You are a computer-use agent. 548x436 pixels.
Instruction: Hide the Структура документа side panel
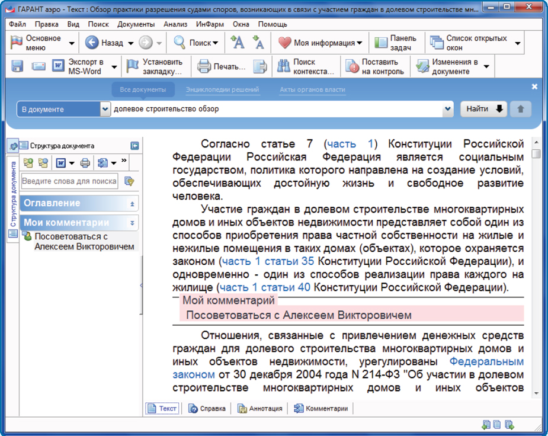[134, 145]
